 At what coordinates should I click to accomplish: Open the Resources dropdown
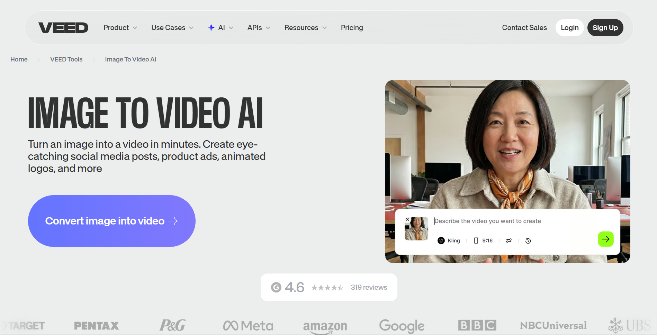306,28
